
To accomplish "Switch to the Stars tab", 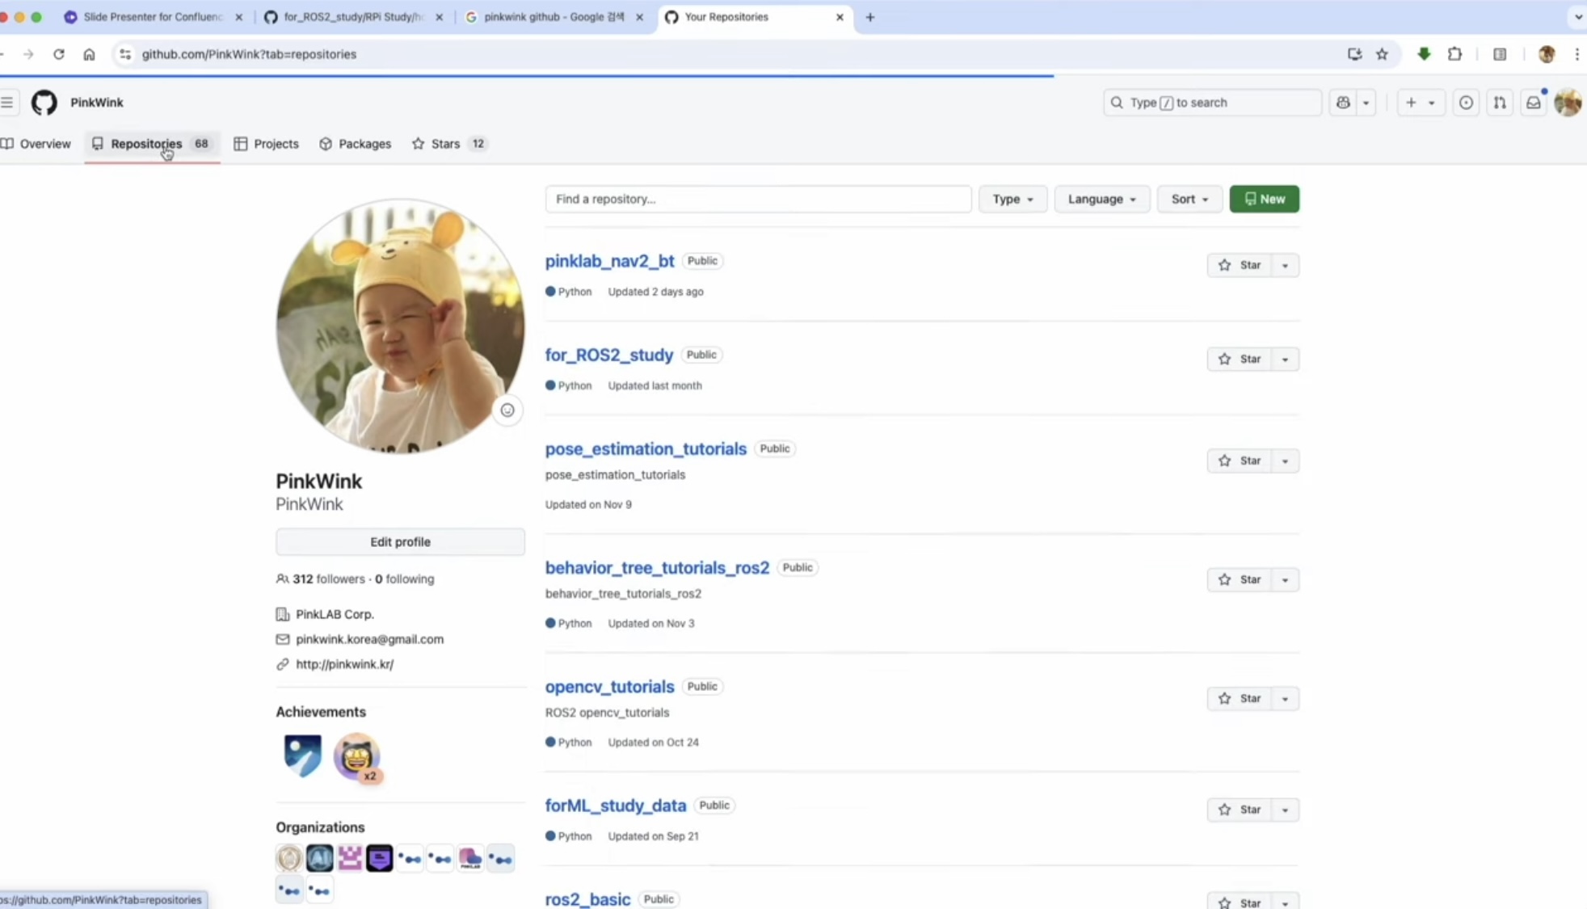I will click(445, 144).
